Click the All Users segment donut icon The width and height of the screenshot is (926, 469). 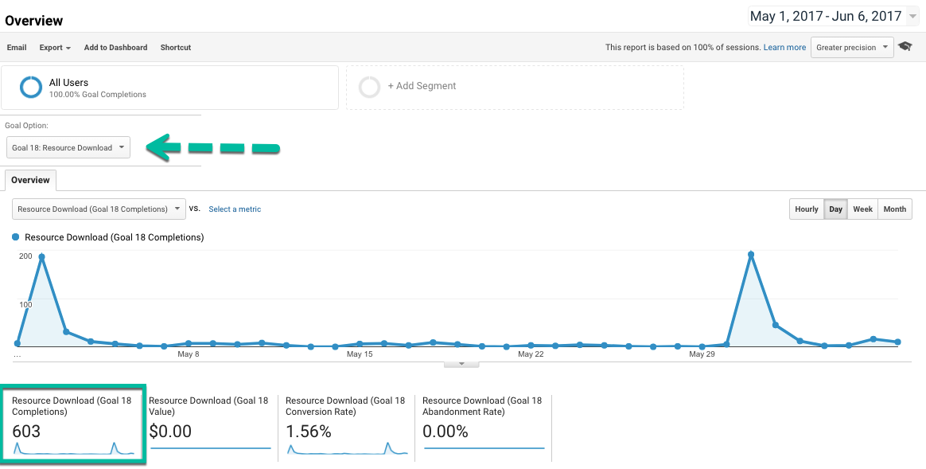tap(31, 88)
